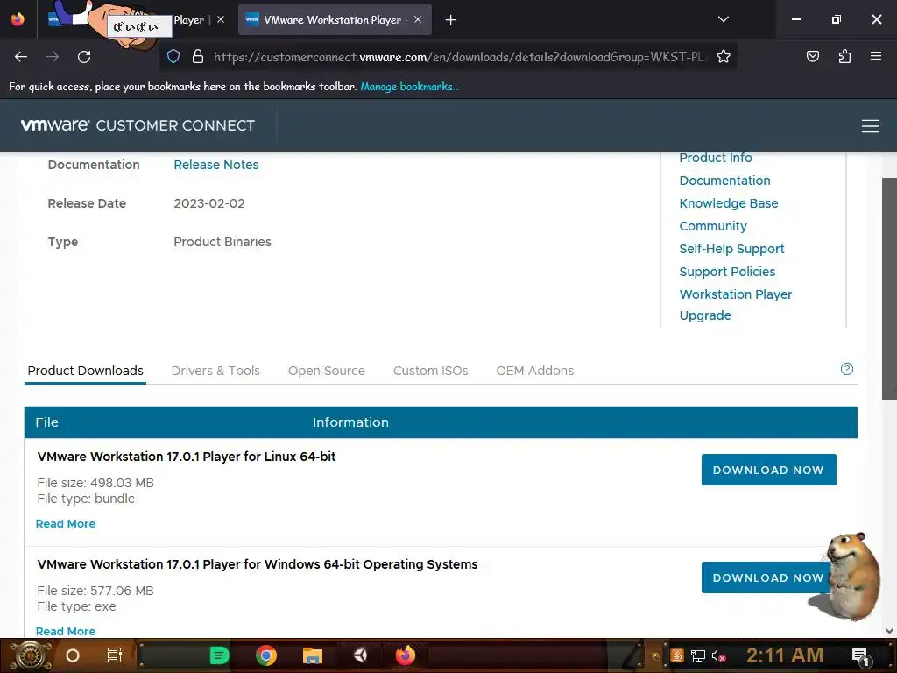Viewport: 897px width, 673px height.
Task: Open the notification center icon
Action: pos(860,655)
